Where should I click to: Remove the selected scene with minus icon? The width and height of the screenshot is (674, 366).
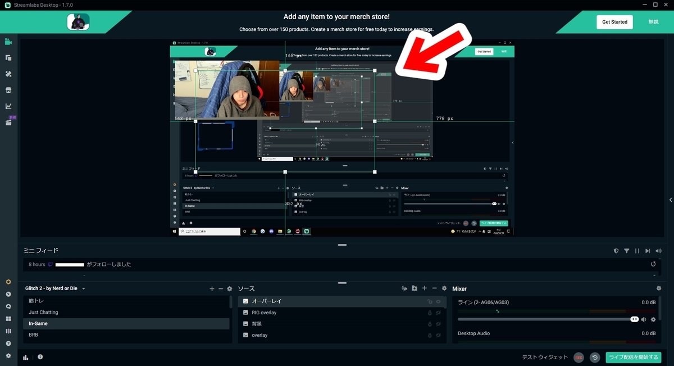pos(221,288)
